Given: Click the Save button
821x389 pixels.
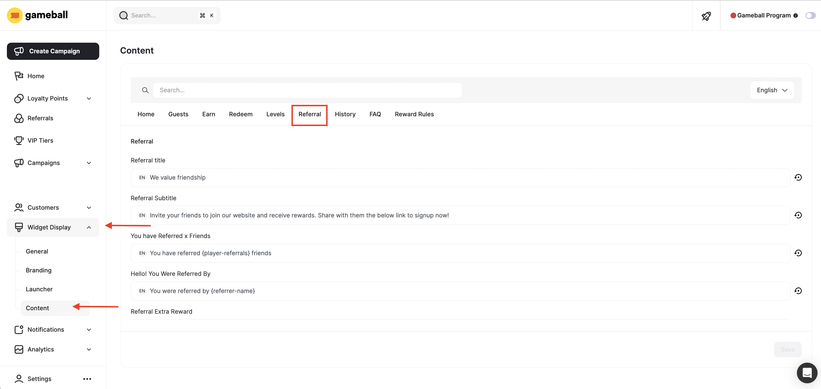Looking at the screenshot, I should coord(787,349).
